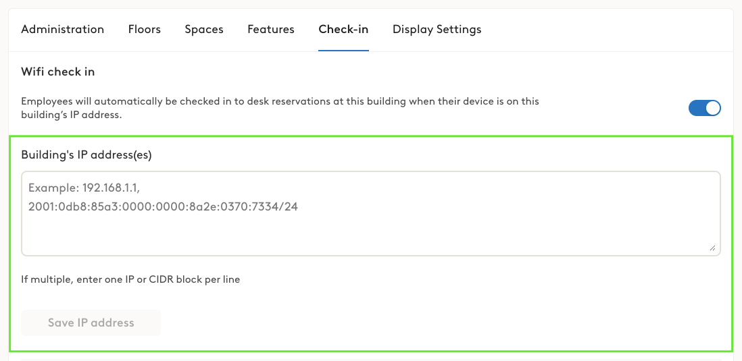The width and height of the screenshot is (742, 361).
Task: Switch to the Floors tab
Action: [145, 29]
